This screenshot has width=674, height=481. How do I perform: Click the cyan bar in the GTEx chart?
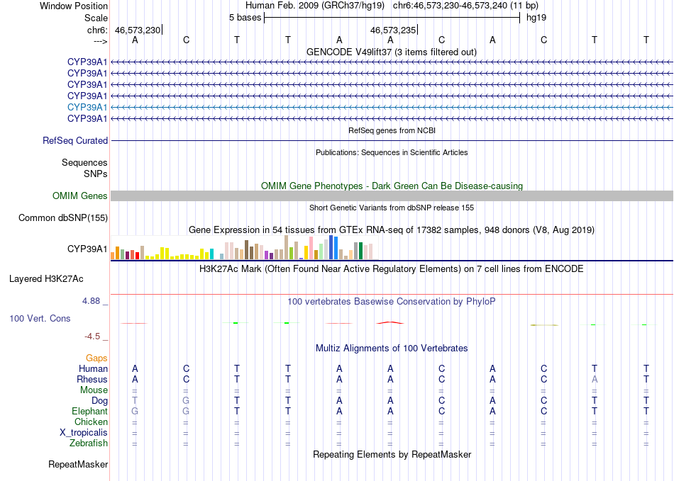tap(211, 254)
